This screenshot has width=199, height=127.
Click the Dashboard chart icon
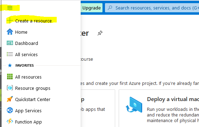tap(10, 43)
